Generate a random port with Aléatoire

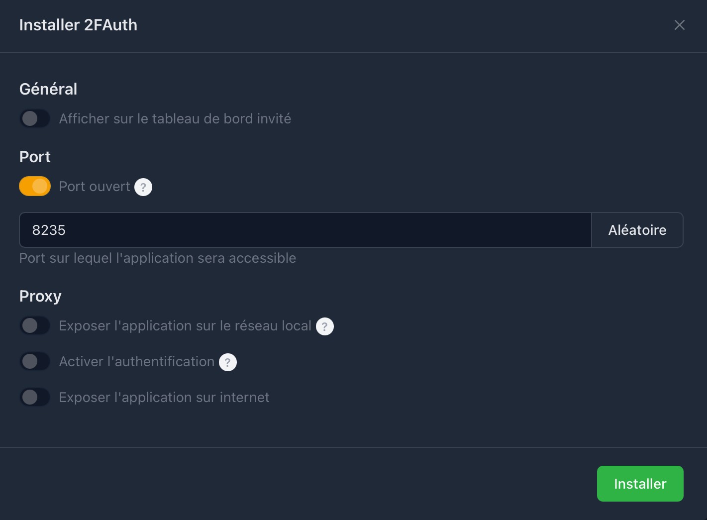(637, 230)
